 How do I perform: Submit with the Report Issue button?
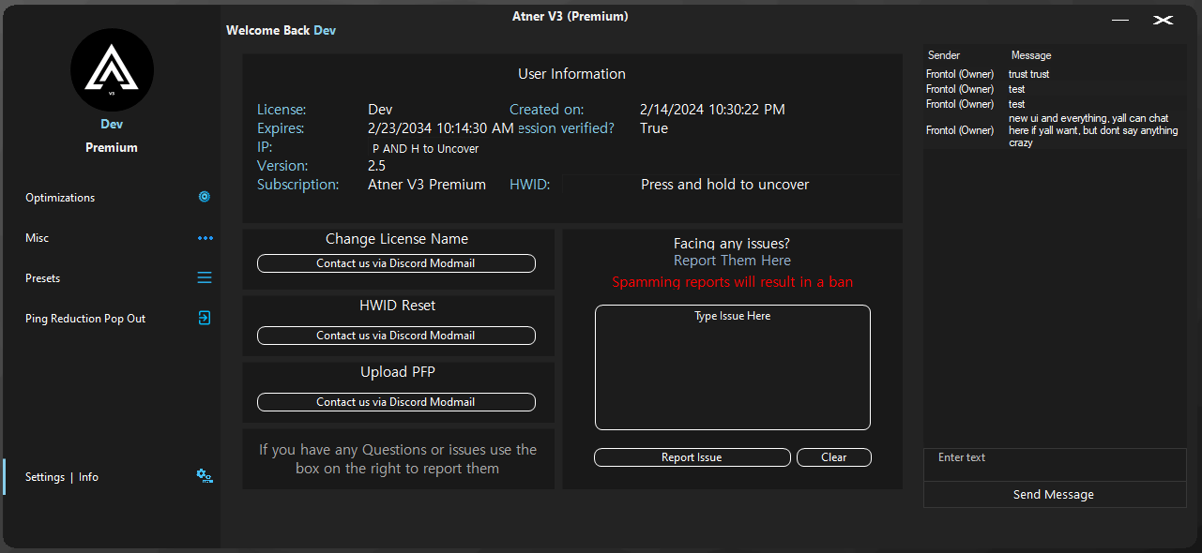pos(692,457)
